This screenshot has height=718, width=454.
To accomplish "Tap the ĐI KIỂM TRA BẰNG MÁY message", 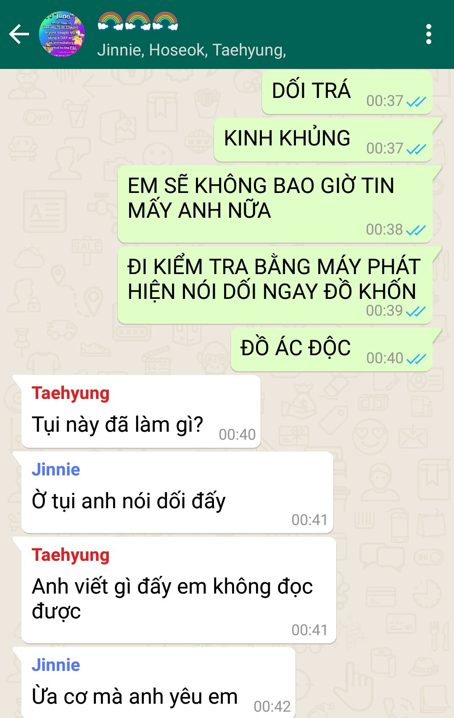I will point(275,285).
